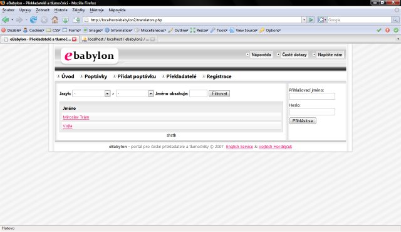Click the ebabylon logo

(90, 56)
